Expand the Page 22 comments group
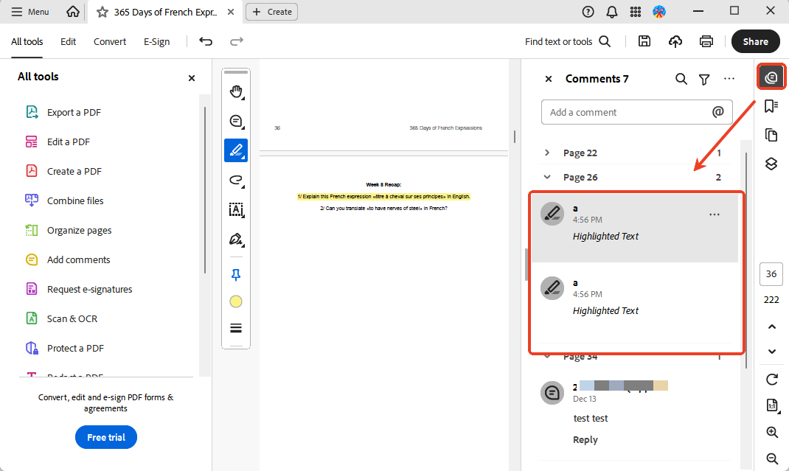This screenshot has height=471, width=789. (x=547, y=153)
